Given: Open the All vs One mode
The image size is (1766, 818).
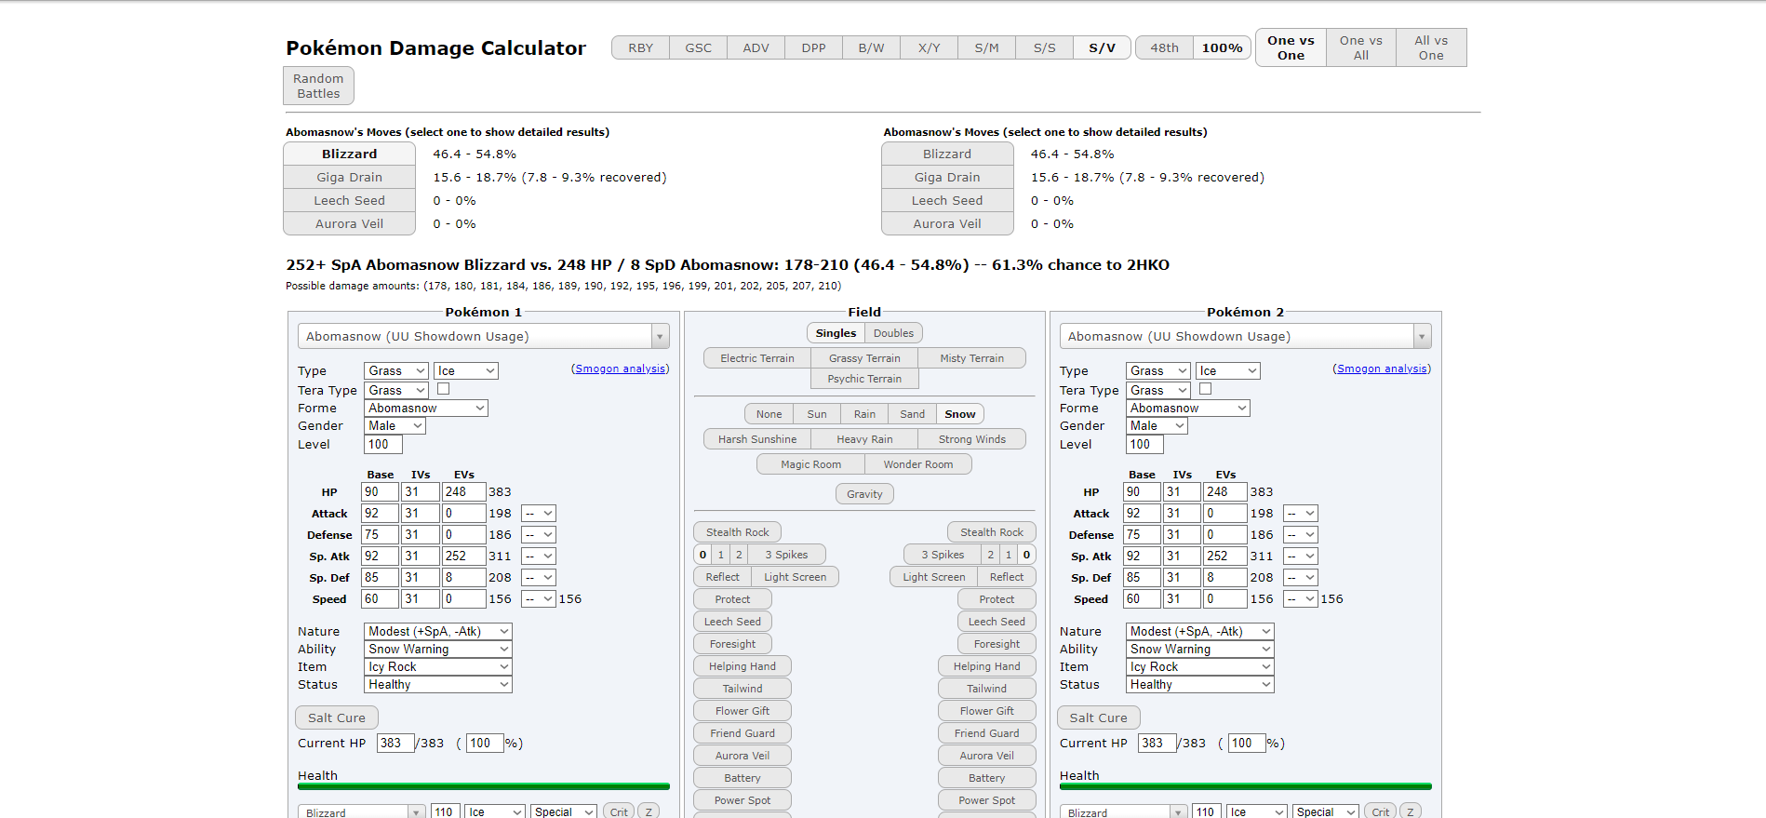Looking at the screenshot, I should [x=1431, y=47].
